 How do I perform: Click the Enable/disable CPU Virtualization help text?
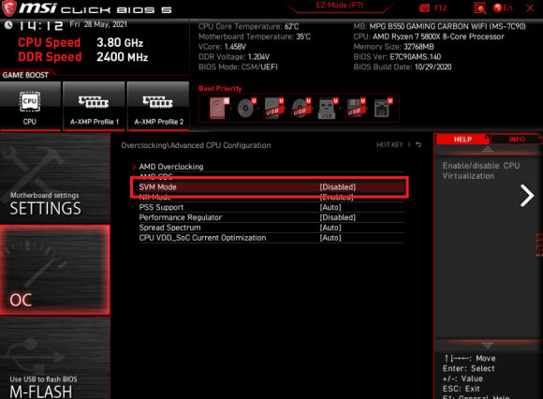[x=481, y=170]
